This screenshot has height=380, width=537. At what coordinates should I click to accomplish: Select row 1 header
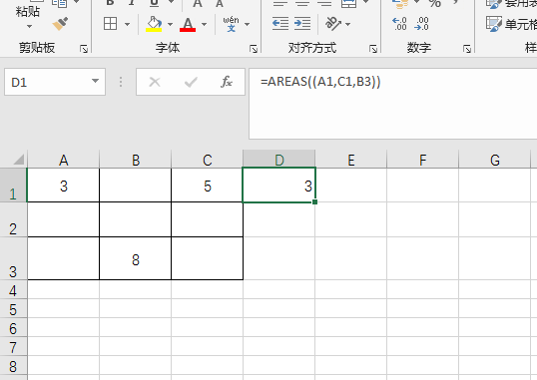(13, 186)
